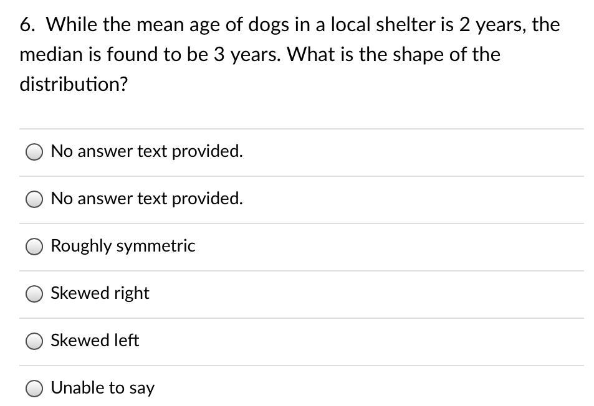
Task: Click the first "No answer text provided." label
Action: 147,151
